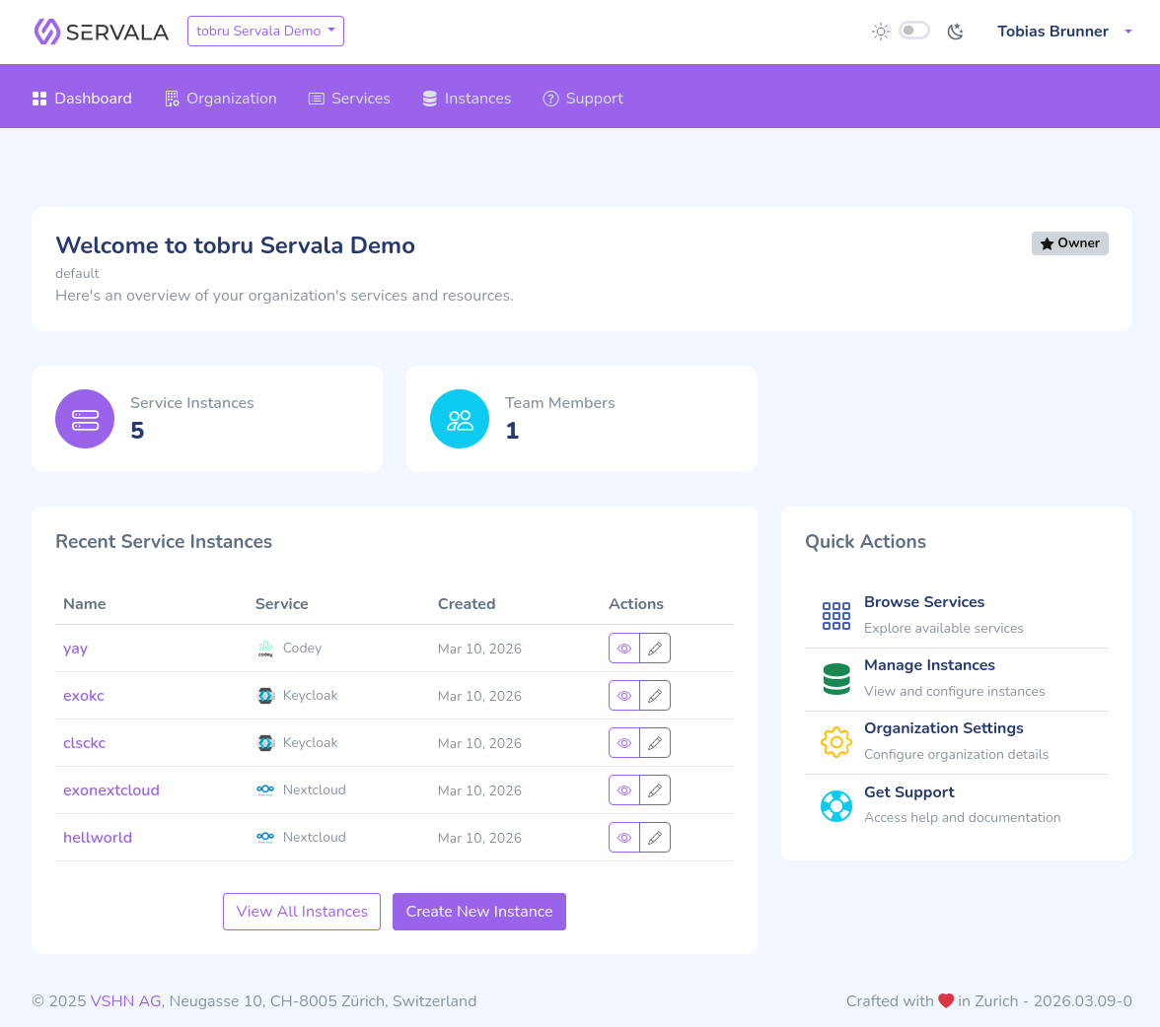Click the Get Support lifebuoy icon
This screenshot has height=1027, width=1160.
[x=836, y=806]
